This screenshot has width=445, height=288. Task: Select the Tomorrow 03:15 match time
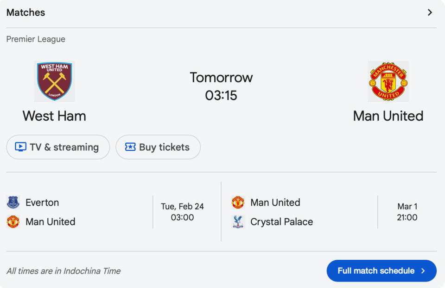pos(221,86)
